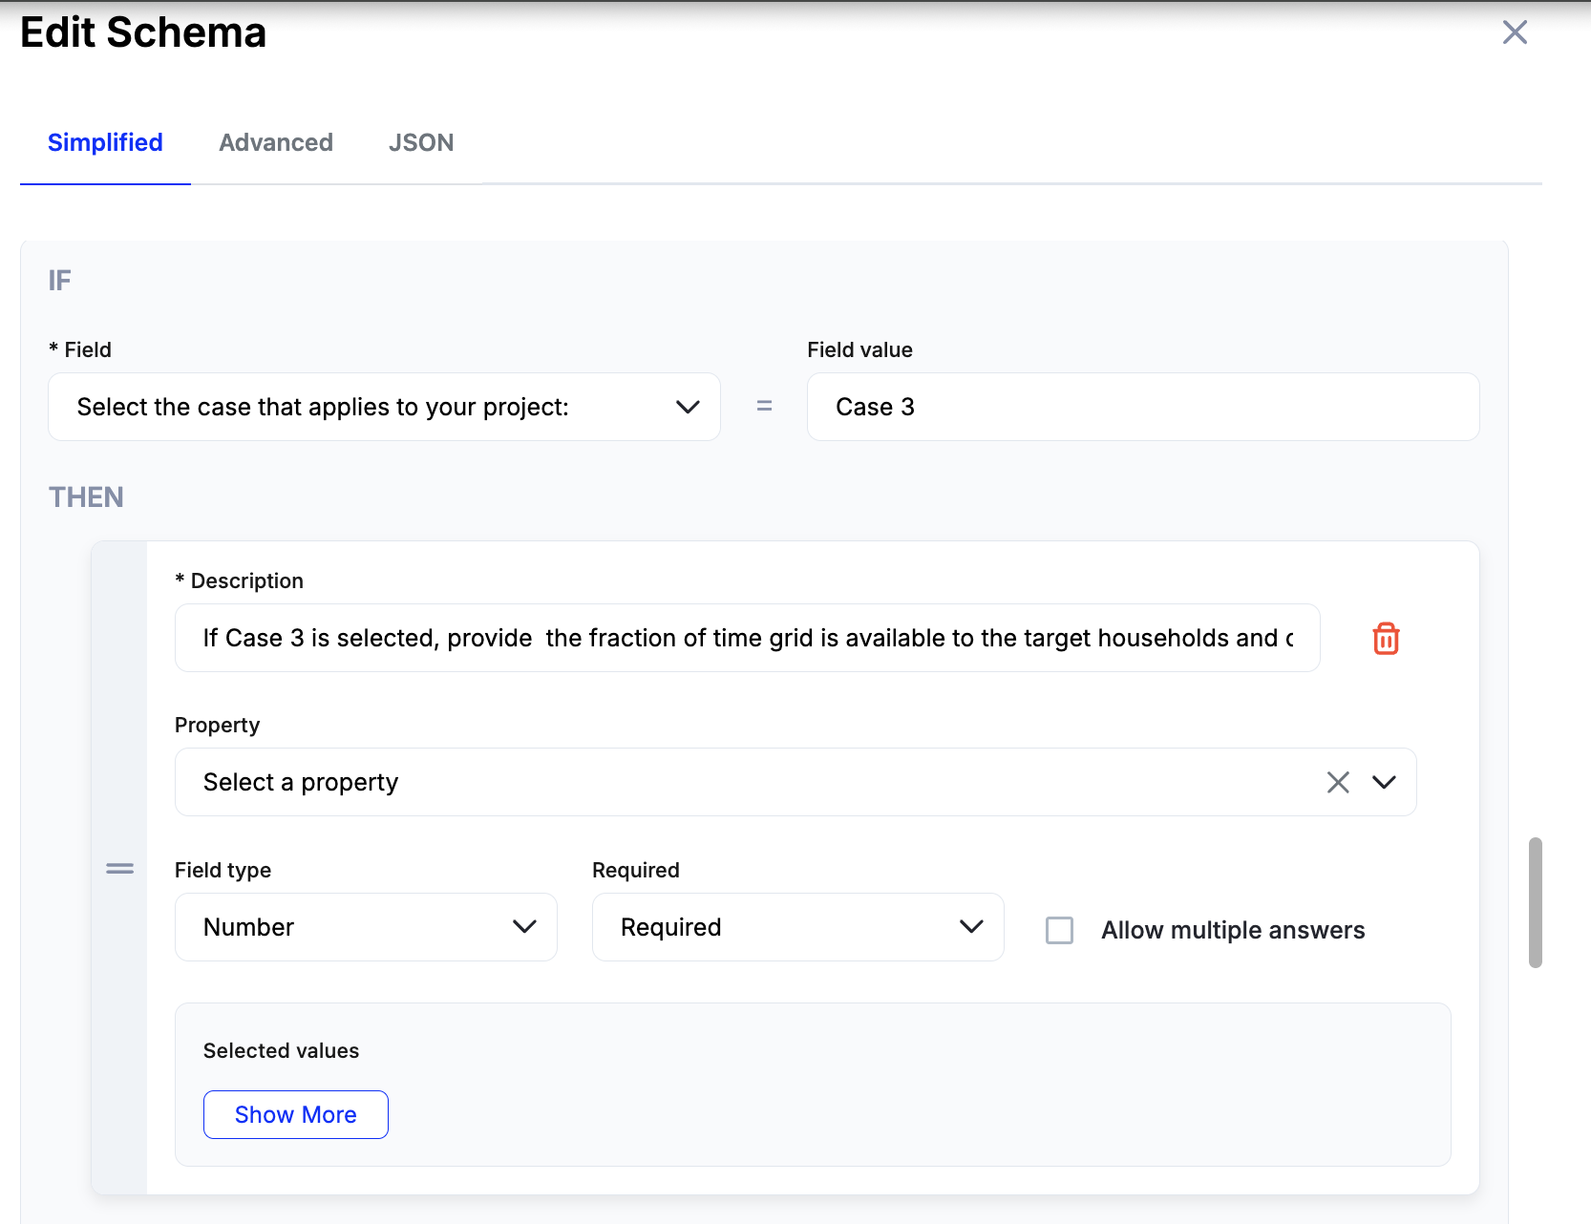The width and height of the screenshot is (1591, 1224).
Task: Click the chevron arrow in Property field
Action: [x=1384, y=783]
